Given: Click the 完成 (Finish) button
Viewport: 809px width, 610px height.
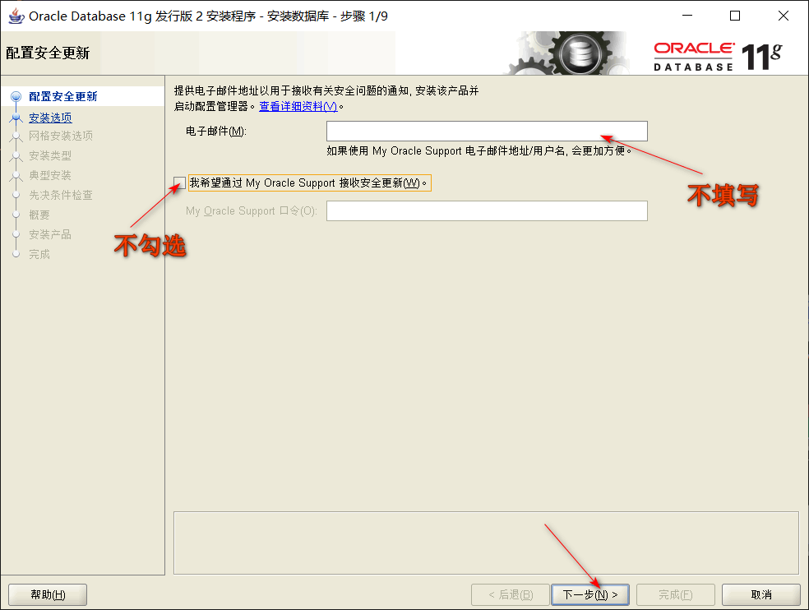Looking at the screenshot, I should click(x=675, y=594).
